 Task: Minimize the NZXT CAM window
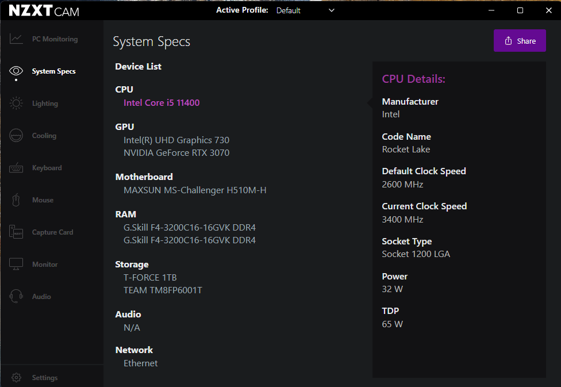pos(491,10)
